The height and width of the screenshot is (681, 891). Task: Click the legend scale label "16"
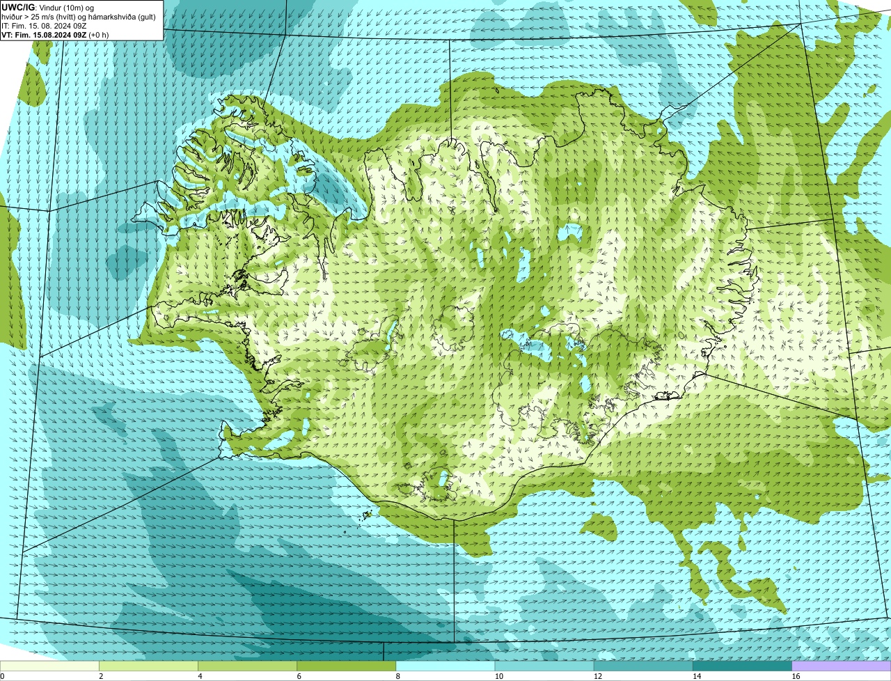coord(796,676)
